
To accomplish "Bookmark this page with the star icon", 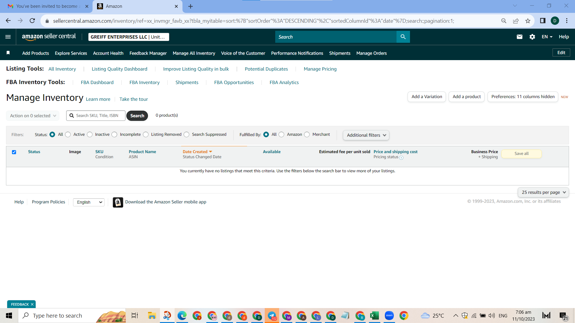I will click(x=528, y=21).
